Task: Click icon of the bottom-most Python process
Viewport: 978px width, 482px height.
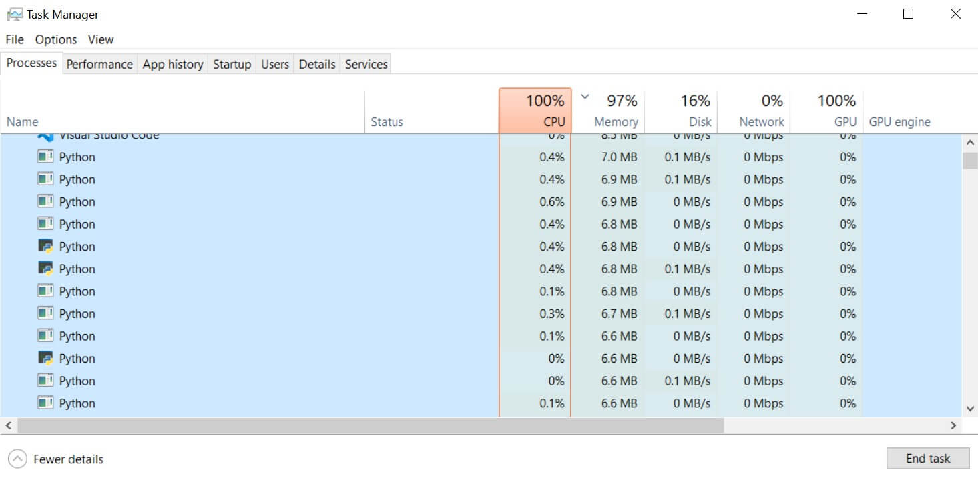Action: [x=45, y=403]
